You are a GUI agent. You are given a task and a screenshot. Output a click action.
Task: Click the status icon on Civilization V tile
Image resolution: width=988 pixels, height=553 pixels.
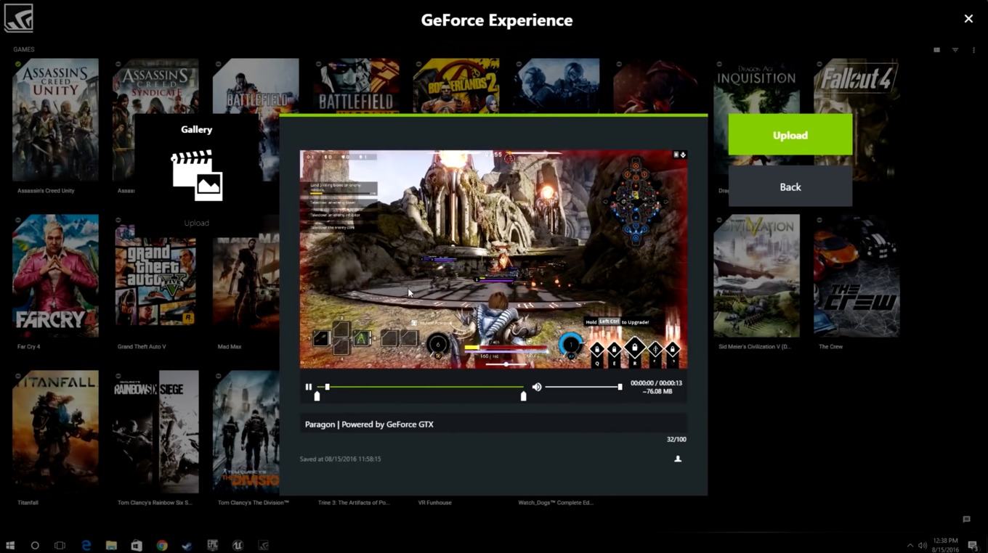pos(718,220)
